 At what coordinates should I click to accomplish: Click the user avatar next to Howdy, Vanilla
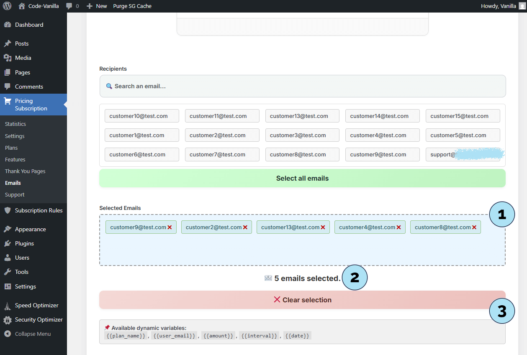[x=522, y=6]
